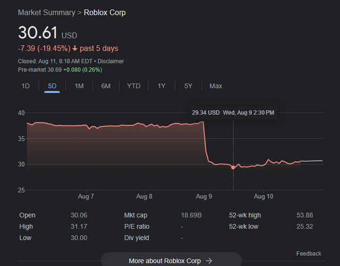Click the 52-wk high label

245,215
